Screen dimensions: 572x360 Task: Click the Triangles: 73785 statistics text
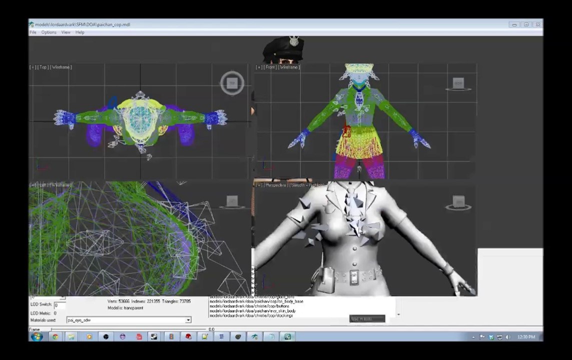(x=177, y=301)
